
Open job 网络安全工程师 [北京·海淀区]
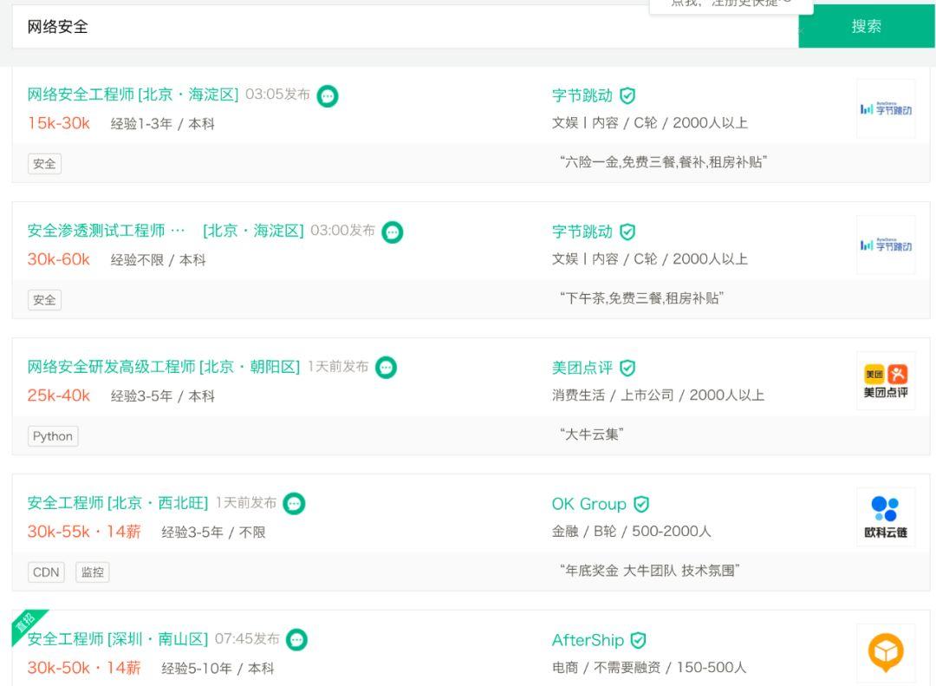(x=133, y=95)
